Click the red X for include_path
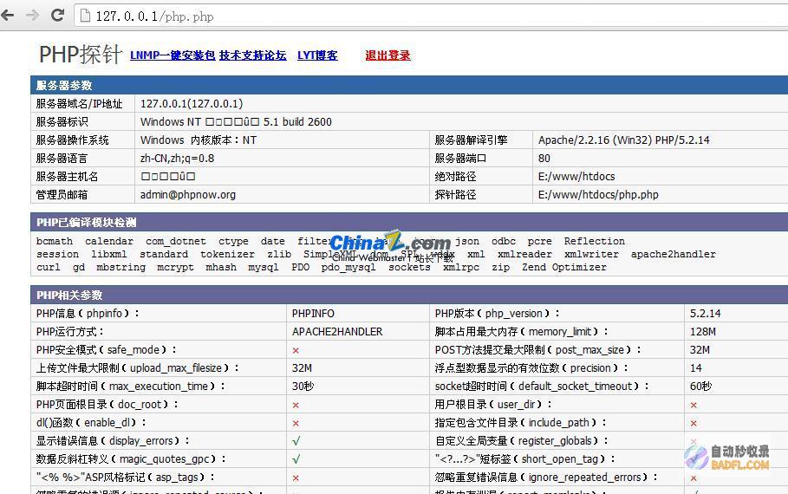The width and height of the screenshot is (788, 494). tap(694, 423)
